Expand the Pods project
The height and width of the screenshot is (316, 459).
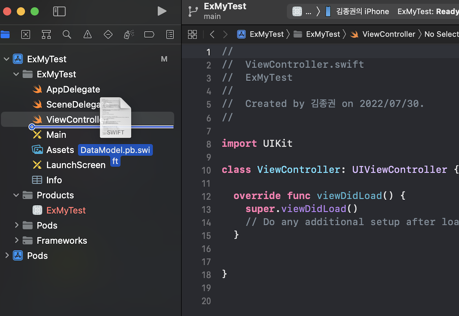[7, 255]
